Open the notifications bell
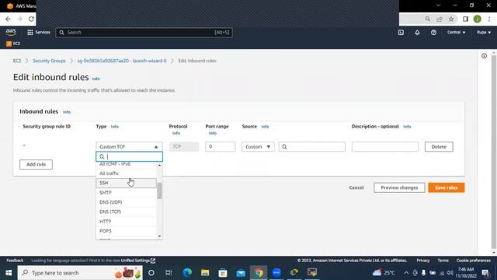 (417, 33)
